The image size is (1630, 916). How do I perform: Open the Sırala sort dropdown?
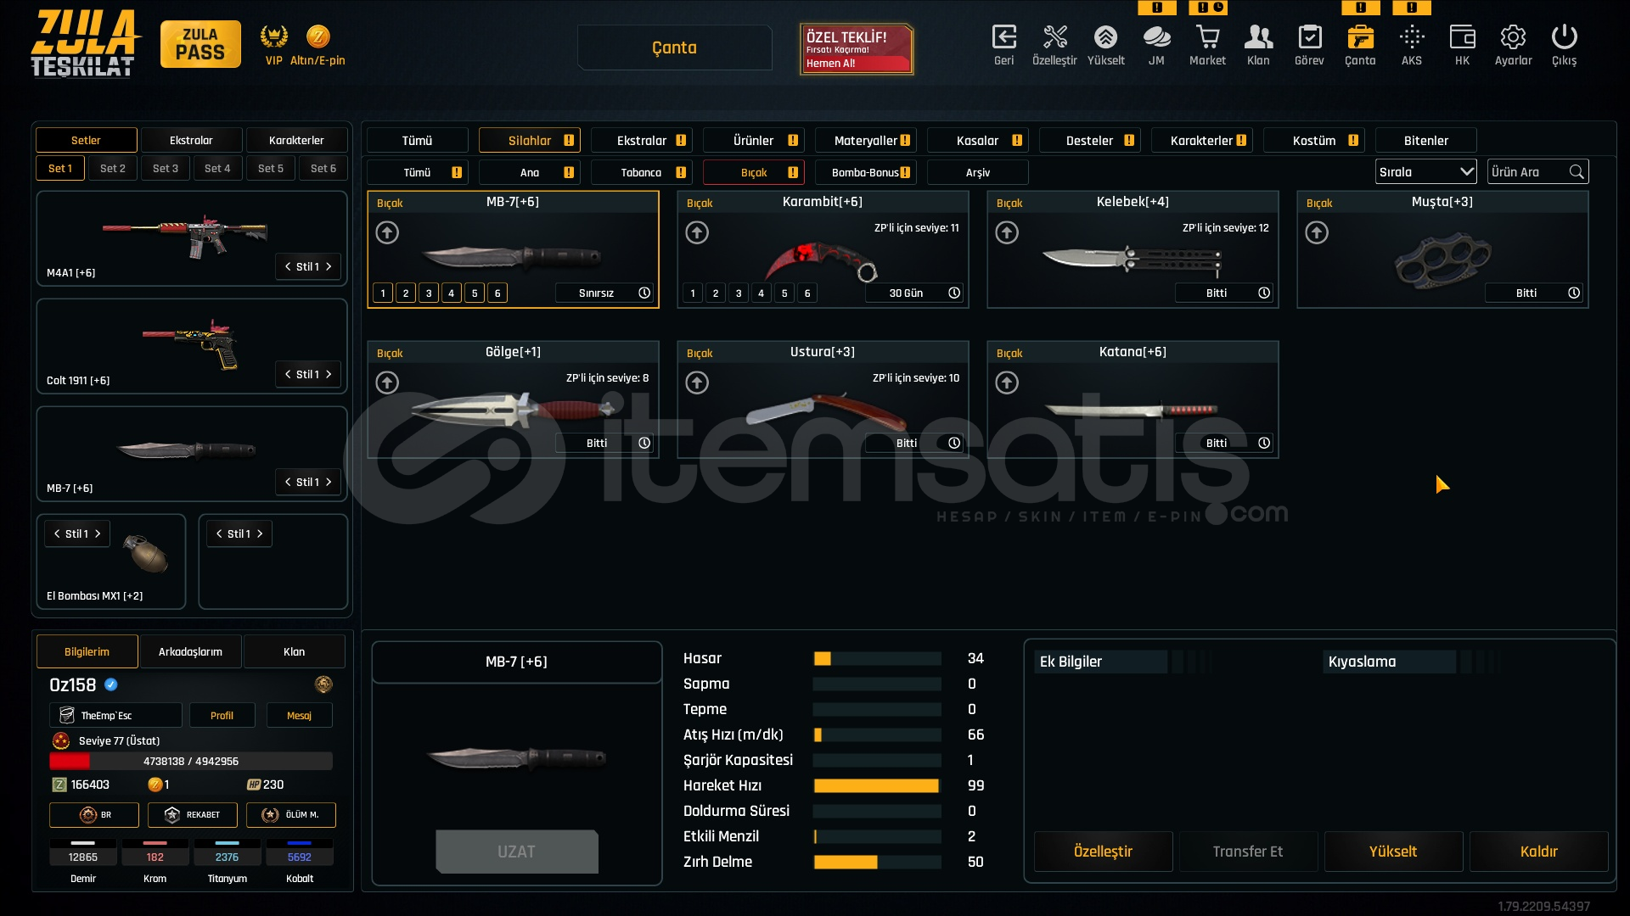[1425, 172]
